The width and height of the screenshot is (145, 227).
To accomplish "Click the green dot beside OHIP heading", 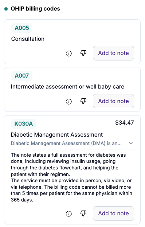I will pos(6,9).
